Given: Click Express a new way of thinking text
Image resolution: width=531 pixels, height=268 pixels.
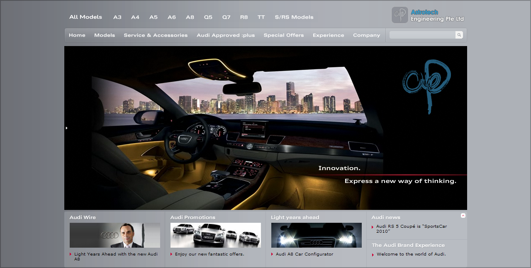Looking at the screenshot, I should pyautogui.click(x=400, y=181).
